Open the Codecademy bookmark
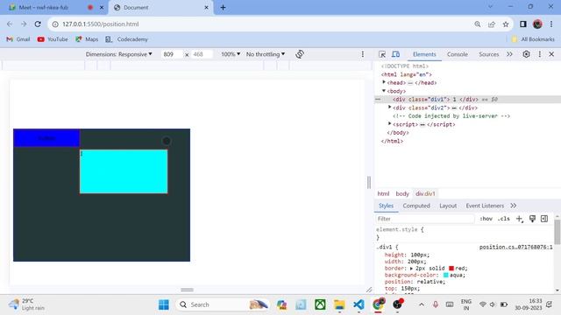The width and height of the screenshot is (561, 315). (126, 39)
